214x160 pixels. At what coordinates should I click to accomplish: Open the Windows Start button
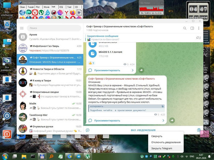(x=5, y=157)
